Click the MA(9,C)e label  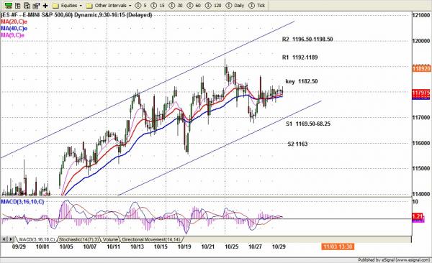[13, 35]
